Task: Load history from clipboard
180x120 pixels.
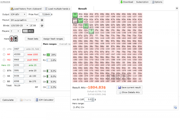Action: (26, 9)
